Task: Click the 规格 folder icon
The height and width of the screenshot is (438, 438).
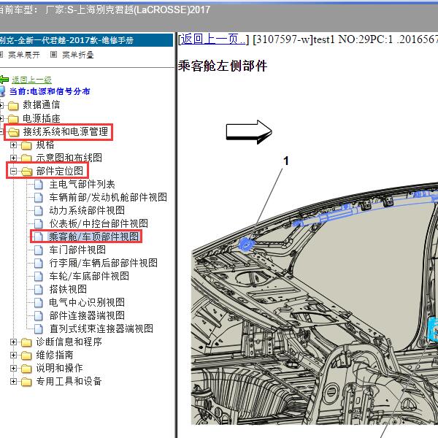Action: [x=26, y=145]
